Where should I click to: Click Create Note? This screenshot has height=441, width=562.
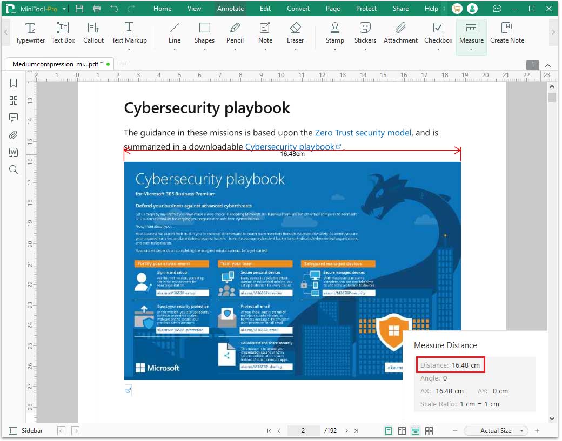(x=507, y=33)
